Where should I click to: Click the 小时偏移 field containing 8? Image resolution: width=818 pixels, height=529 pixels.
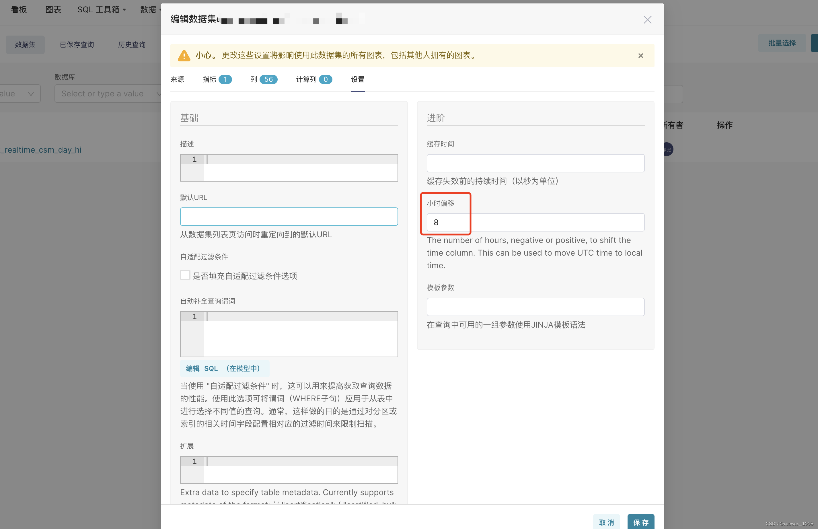(x=535, y=222)
